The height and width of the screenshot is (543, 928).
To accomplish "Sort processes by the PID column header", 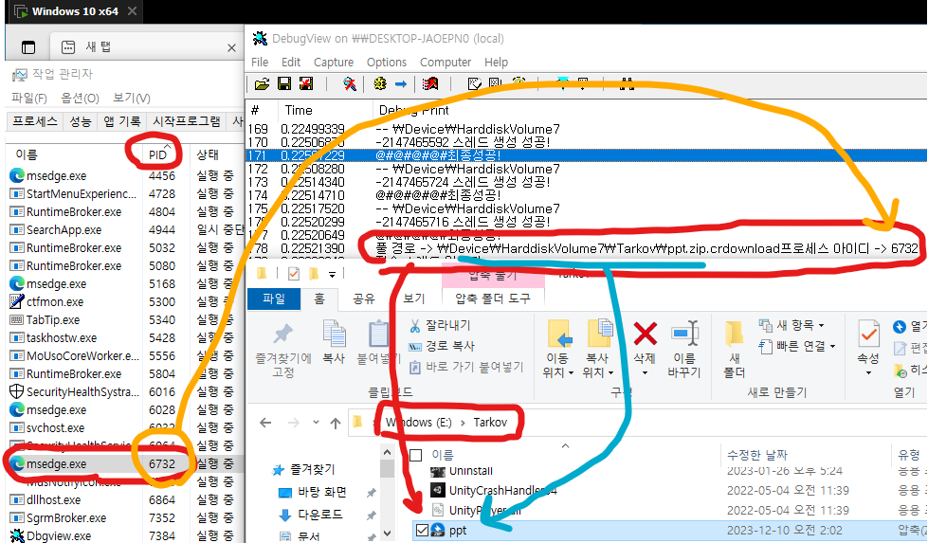I will coord(157,155).
